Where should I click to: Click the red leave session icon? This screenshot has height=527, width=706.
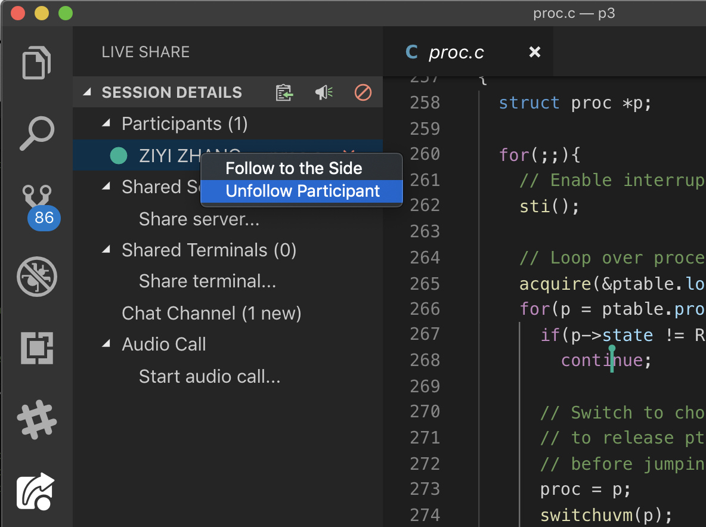click(363, 93)
